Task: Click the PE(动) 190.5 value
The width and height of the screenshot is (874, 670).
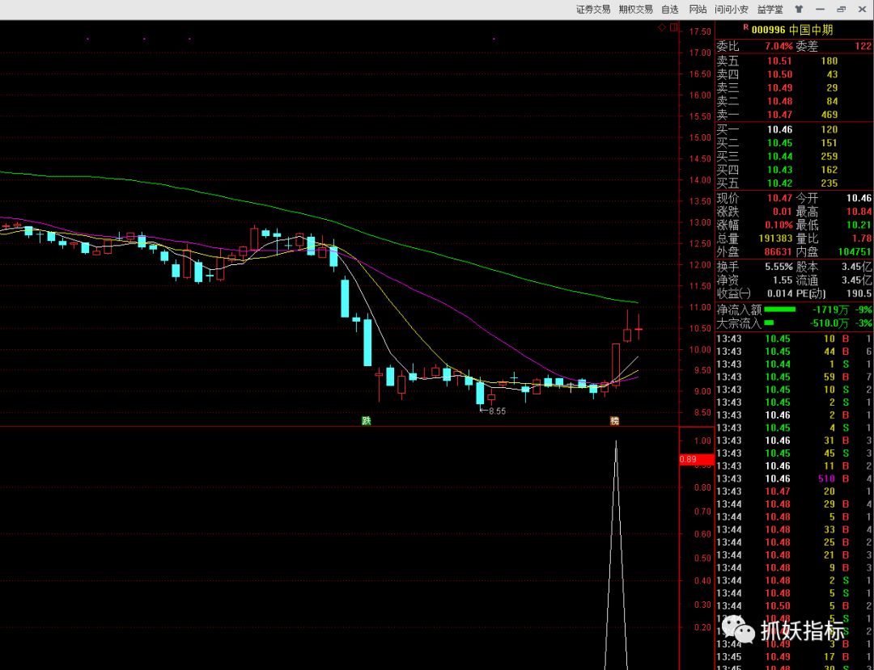Action: pos(860,293)
